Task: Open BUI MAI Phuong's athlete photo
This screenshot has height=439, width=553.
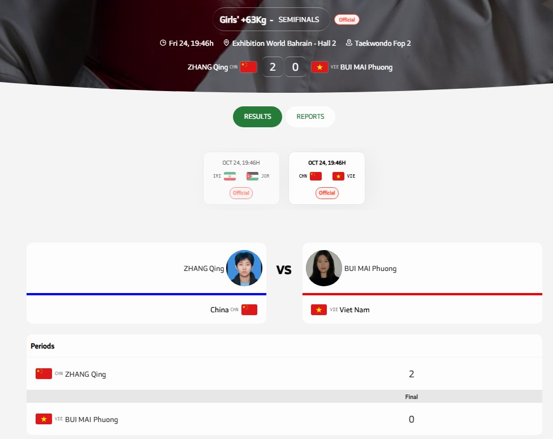Action: (x=324, y=268)
